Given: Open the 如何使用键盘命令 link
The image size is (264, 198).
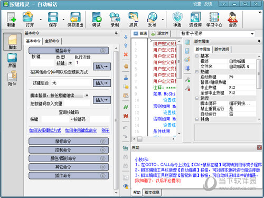Looking at the screenshot, I should pyautogui.click(x=81, y=130).
